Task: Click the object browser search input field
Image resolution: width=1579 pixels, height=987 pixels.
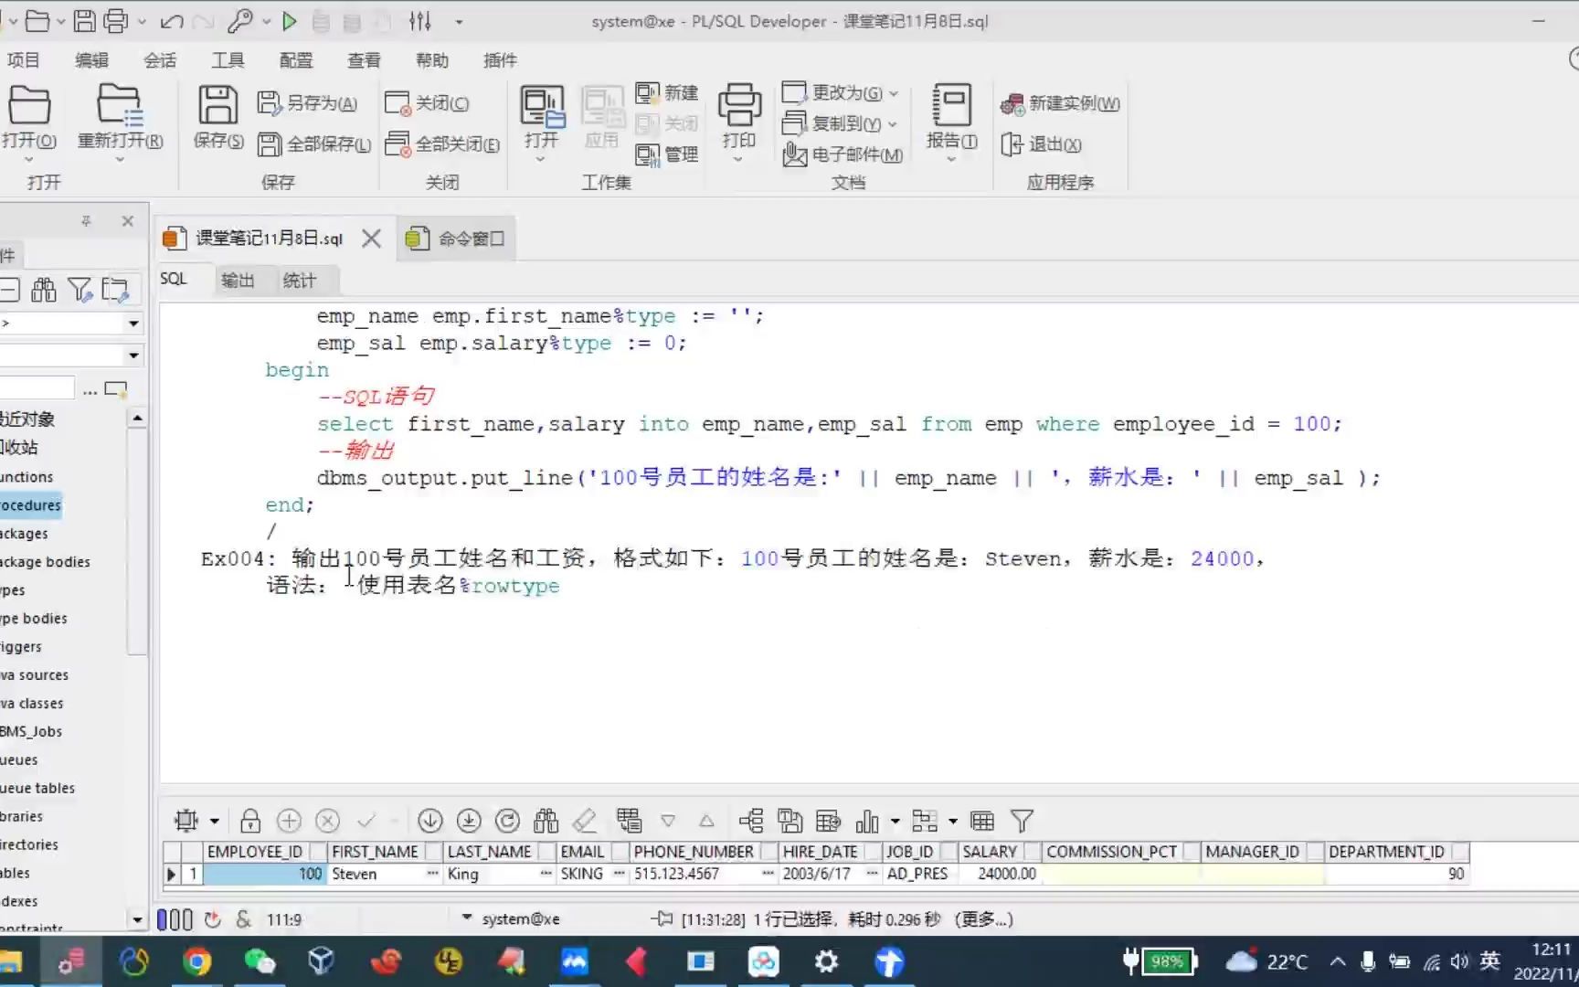Action: click(37, 389)
